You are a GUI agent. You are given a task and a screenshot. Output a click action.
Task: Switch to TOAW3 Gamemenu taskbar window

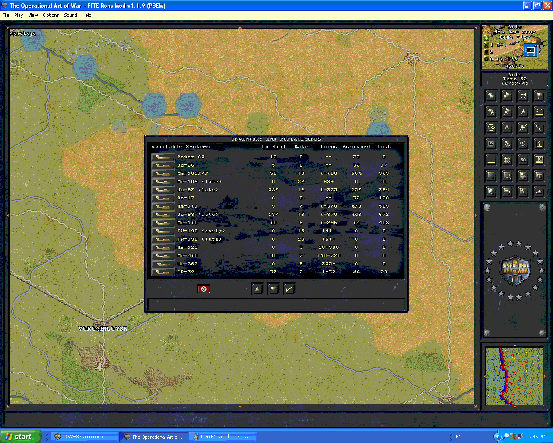pos(85,437)
